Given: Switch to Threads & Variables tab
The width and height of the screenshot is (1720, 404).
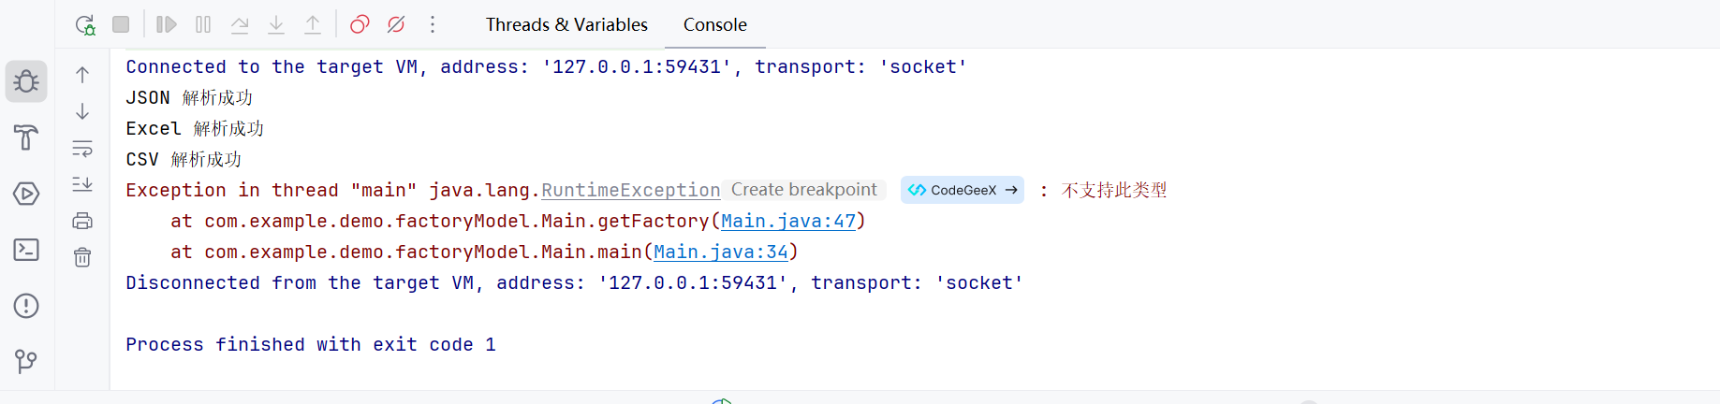Looking at the screenshot, I should tap(566, 25).
